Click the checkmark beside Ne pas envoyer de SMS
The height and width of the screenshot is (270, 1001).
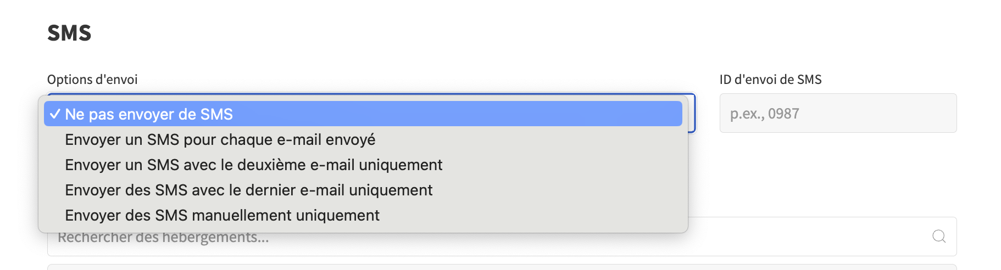(54, 114)
